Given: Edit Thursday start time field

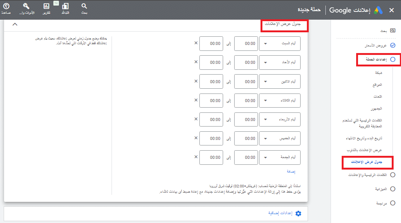Looking at the screenshot, I should 246,138.
